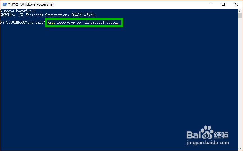243x151 pixels.
Task: Click the yellow wmic command word
Action: pos(51,23)
